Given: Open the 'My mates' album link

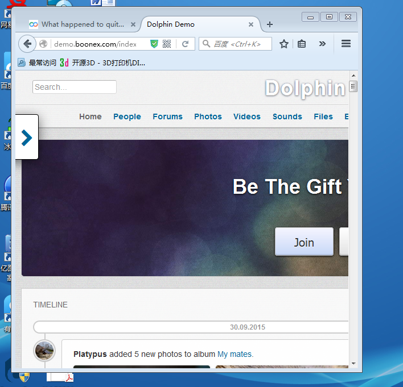Looking at the screenshot, I should (x=235, y=354).
